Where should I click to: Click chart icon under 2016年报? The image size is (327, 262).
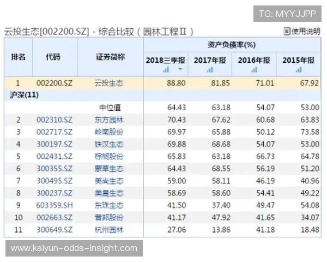(x=254, y=69)
